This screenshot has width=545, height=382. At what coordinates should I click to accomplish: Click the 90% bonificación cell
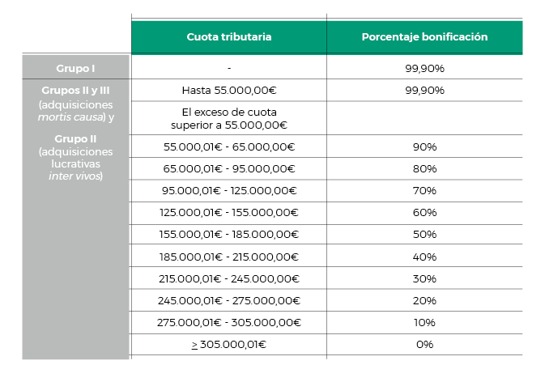[x=424, y=146]
